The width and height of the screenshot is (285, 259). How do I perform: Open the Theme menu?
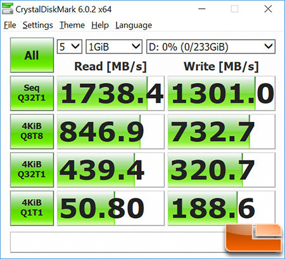(72, 25)
